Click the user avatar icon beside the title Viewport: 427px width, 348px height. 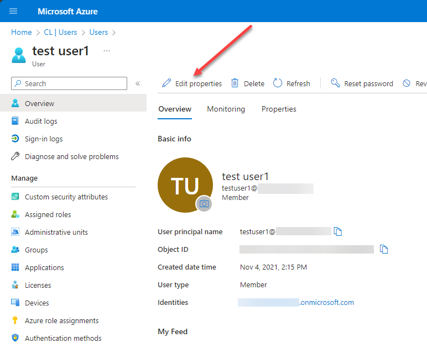[19, 55]
